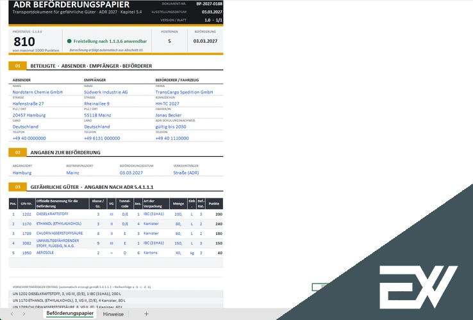Click 'gültig bis 2030' cell
This screenshot has width=473, height=320.
[x=170, y=127]
